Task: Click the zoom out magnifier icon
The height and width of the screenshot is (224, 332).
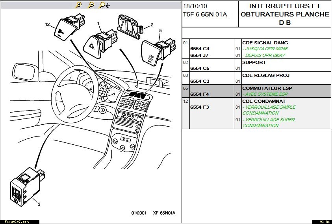Action: click(91, 5)
